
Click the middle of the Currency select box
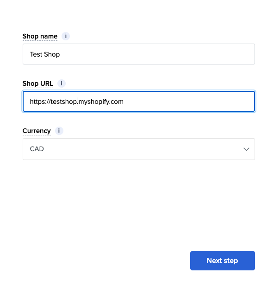(139, 149)
